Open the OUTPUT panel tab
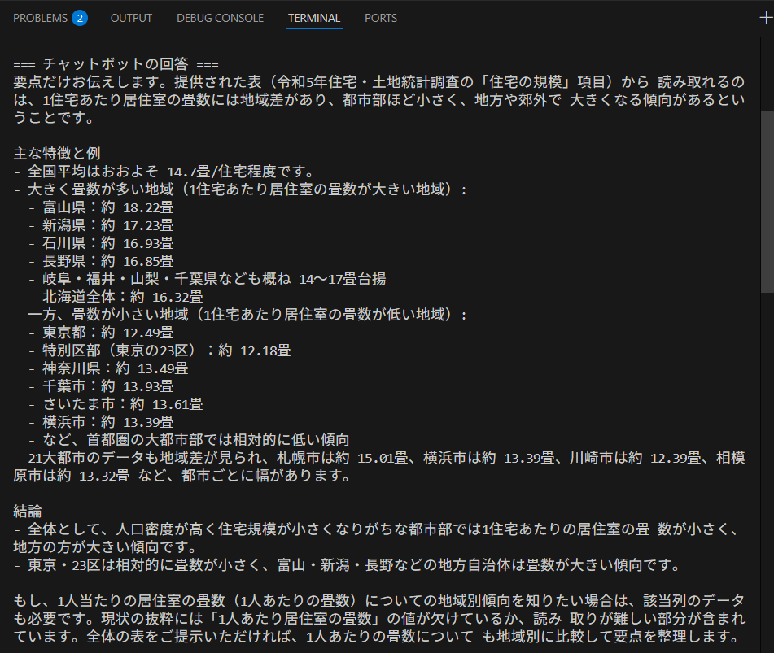 (x=131, y=18)
